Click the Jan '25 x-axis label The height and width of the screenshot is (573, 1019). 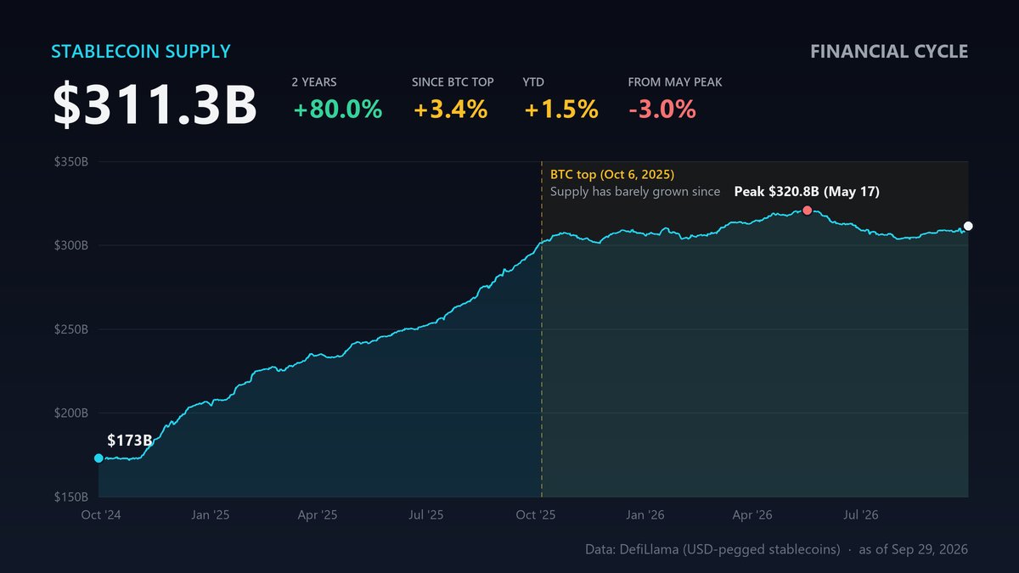coord(210,515)
